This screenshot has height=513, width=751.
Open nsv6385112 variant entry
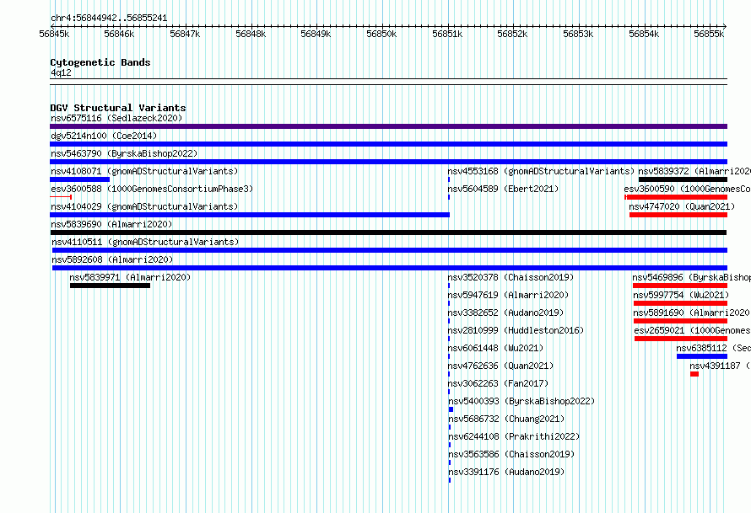713,348
